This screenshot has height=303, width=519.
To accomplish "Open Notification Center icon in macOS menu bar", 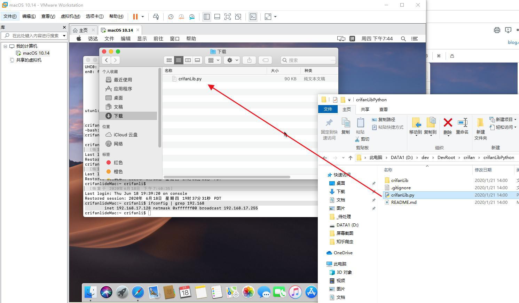I will click(x=415, y=39).
